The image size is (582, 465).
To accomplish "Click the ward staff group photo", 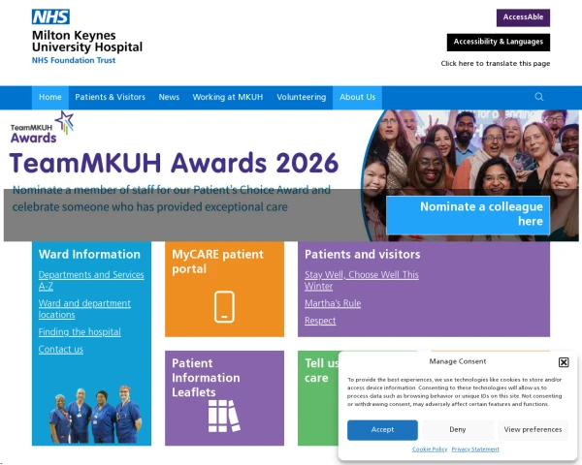I will point(95,415).
